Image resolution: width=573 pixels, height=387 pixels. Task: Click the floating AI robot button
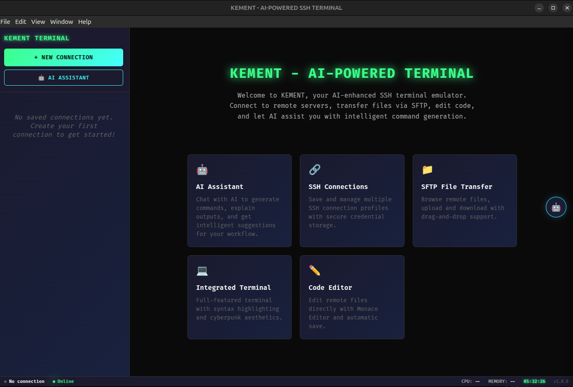pos(556,207)
